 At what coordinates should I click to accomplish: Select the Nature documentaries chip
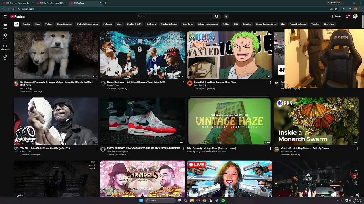click(x=266, y=24)
